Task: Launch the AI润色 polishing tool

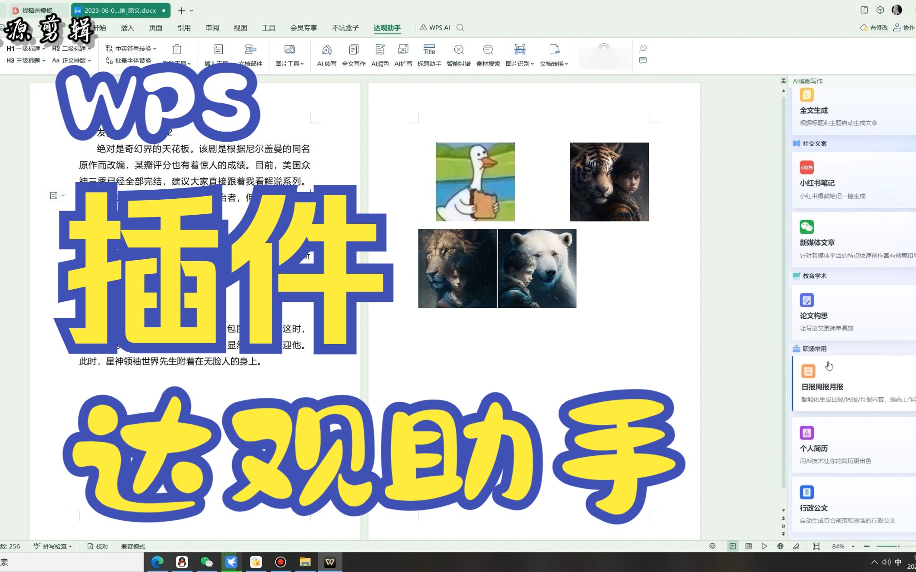Action: [x=380, y=55]
